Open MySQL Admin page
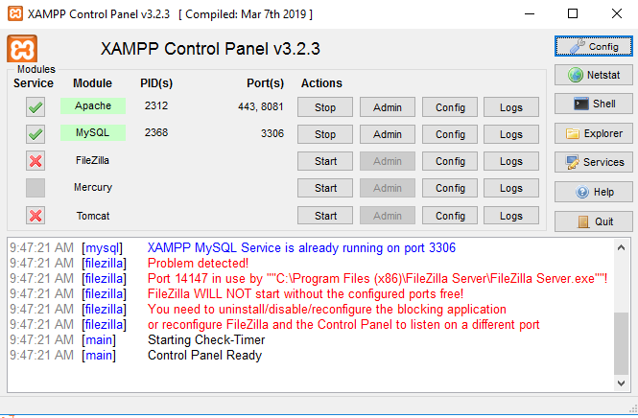 pos(387,134)
